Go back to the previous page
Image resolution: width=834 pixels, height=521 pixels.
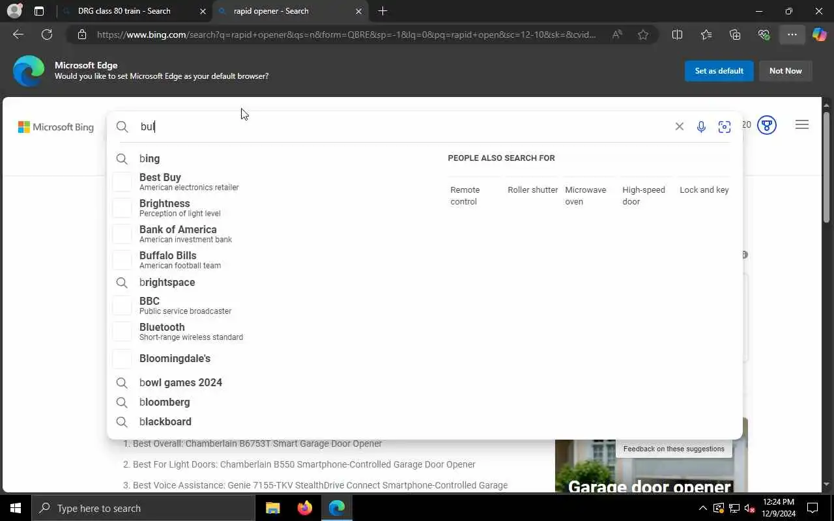coord(18,35)
